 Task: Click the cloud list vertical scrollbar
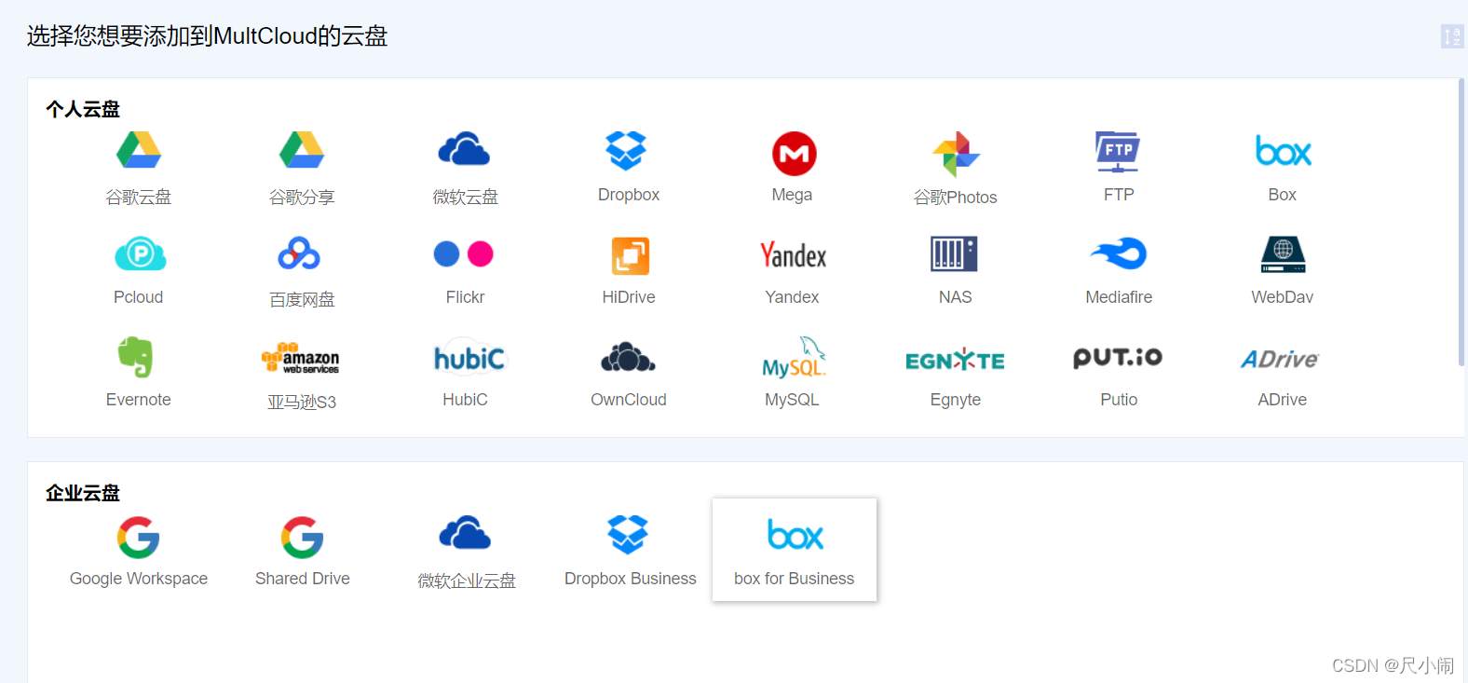pyautogui.click(x=1461, y=222)
